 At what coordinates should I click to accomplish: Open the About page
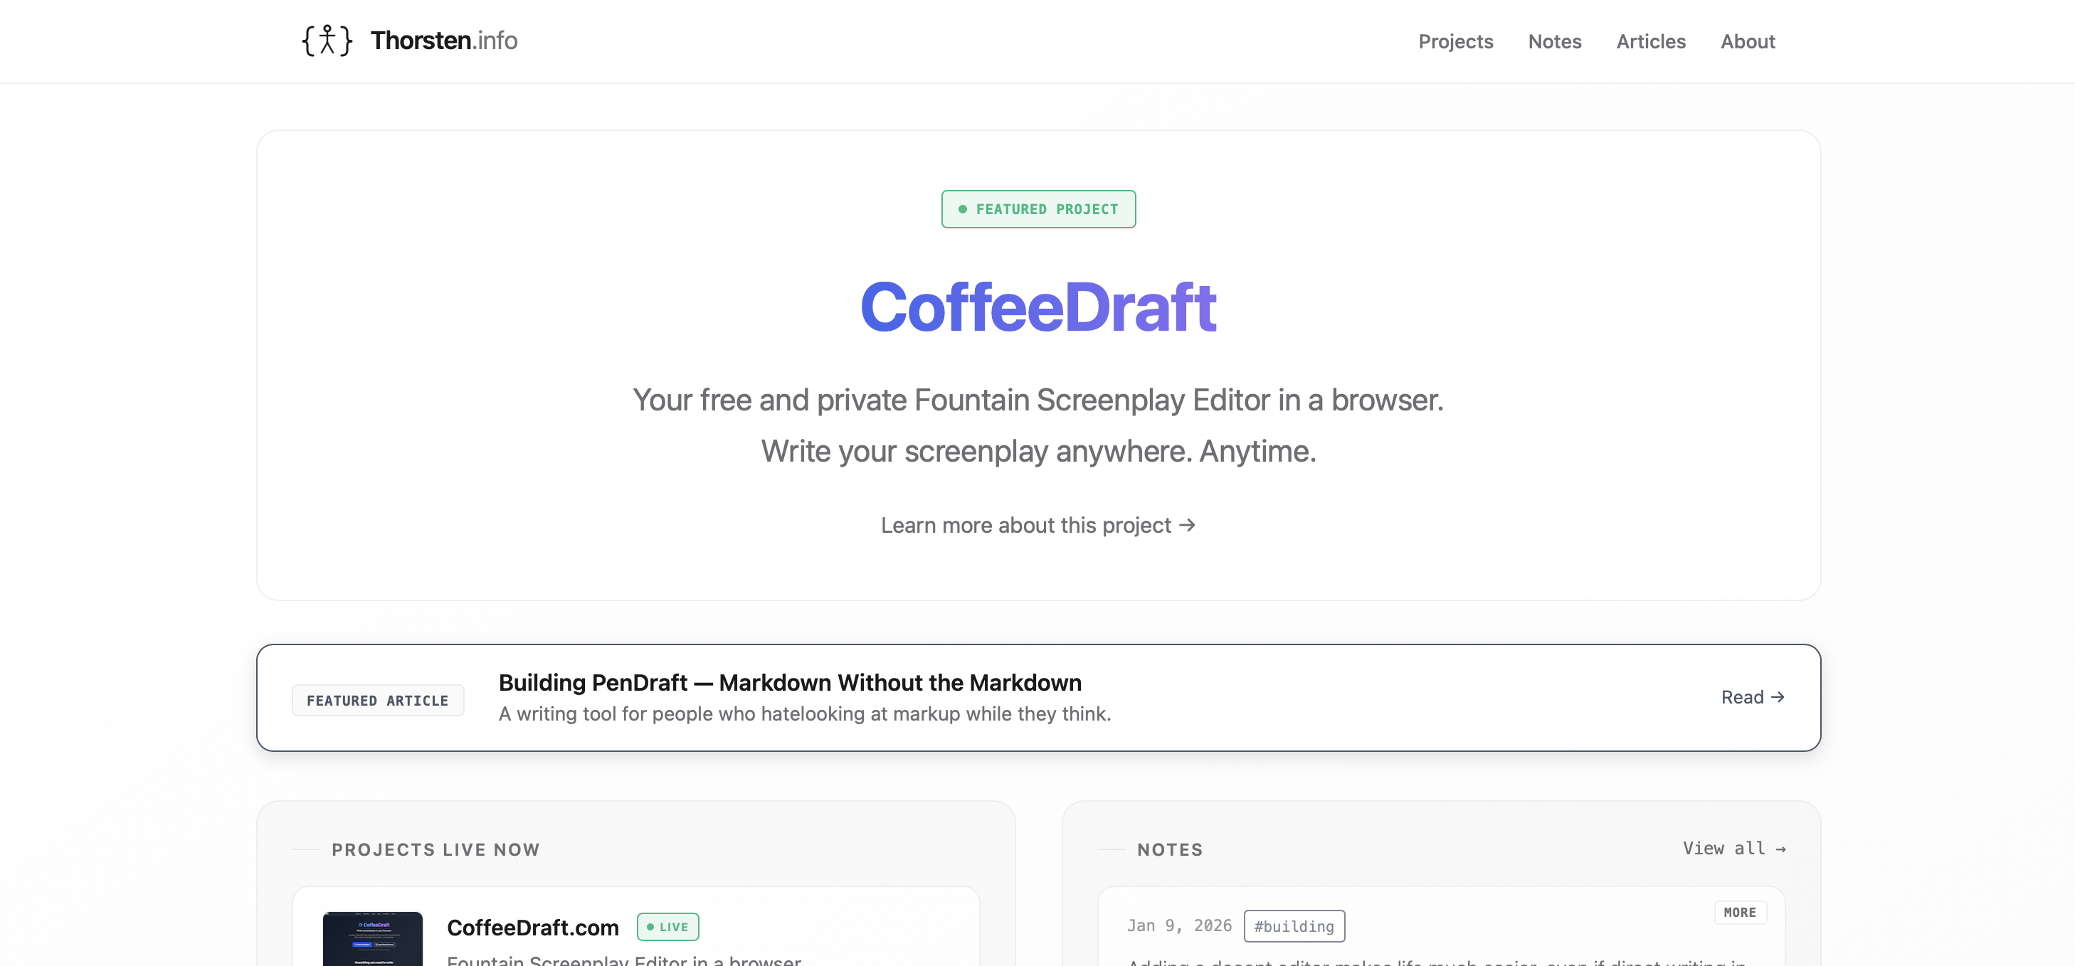[1748, 41]
